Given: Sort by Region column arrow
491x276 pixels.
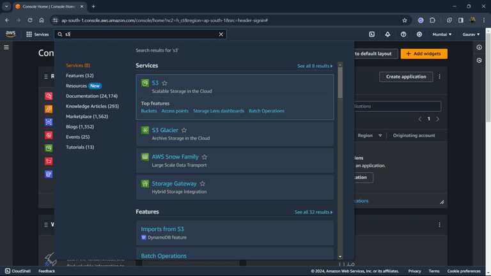Looking at the screenshot, I should [x=380, y=135].
